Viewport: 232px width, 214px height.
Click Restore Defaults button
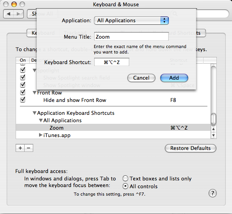coord(191,148)
